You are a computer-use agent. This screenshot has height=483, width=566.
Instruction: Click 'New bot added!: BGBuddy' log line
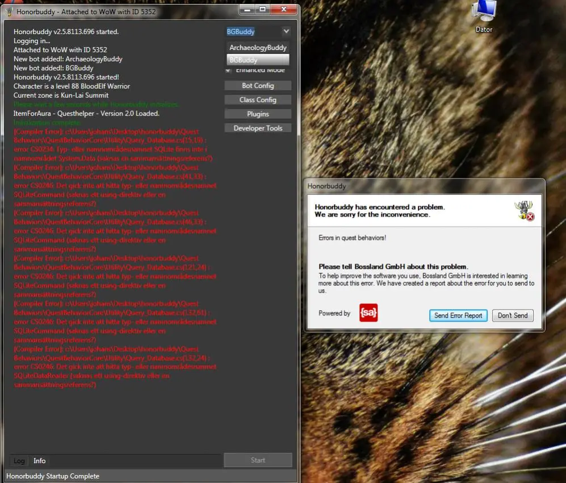pos(53,68)
